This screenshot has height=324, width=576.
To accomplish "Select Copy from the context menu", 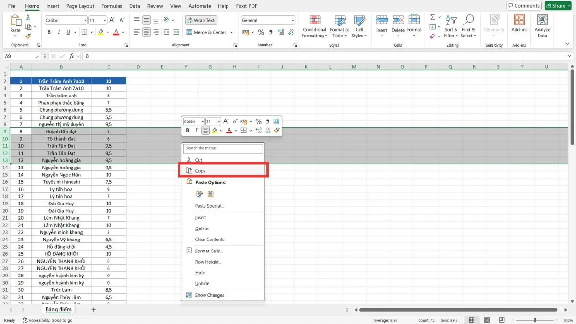I will tap(200, 170).
